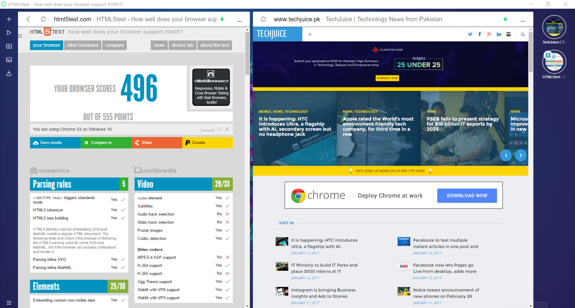Viewport: 575px width, 308px height.
Task: Open TechJuice Twitter icon link
Action: pyautogui.click(x=470, y=34)
